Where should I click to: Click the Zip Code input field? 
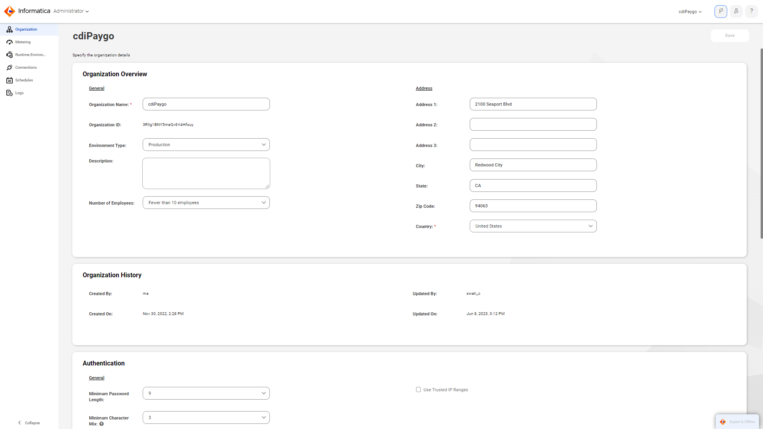533,206
